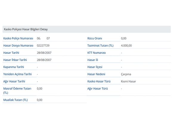The height and width of the screenshot is (130, 173).
Task: Select the Tazminat Tutarı value 4.000,00
Action: [126, 45]
